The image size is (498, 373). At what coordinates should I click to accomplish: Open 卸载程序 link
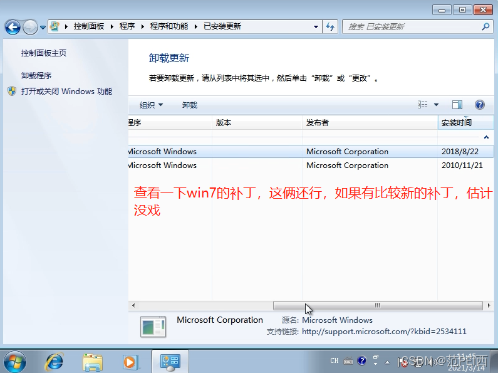[36, 76]
